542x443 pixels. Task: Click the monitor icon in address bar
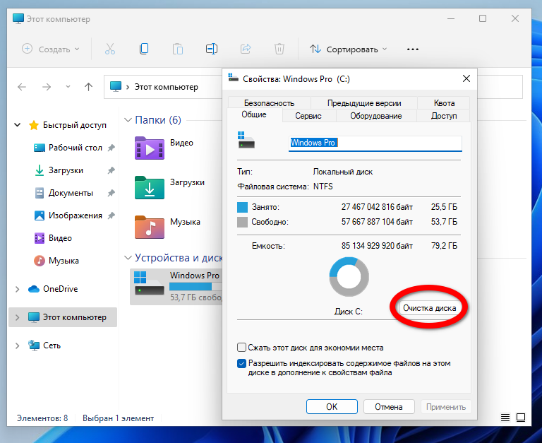[x=116, y=86]
